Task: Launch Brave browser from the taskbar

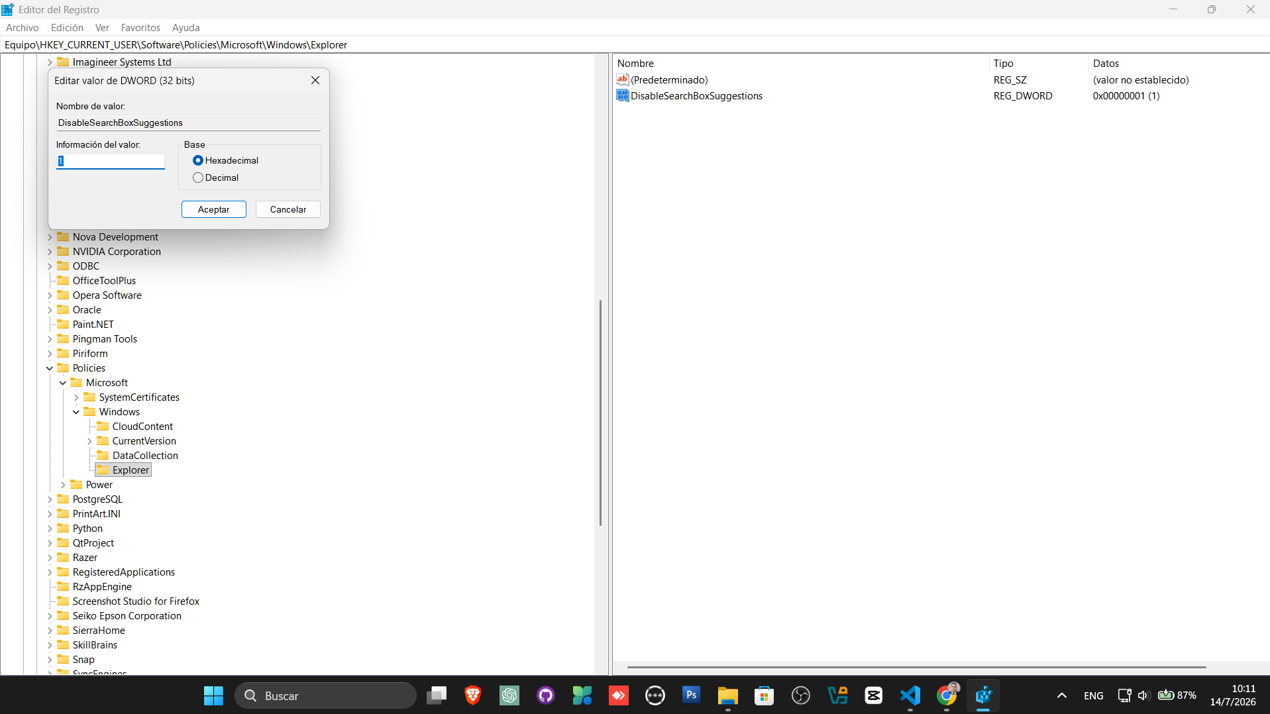Action: (473, 695)
